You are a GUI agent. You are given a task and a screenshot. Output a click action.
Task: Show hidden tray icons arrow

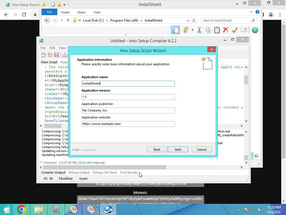(239, 210)
